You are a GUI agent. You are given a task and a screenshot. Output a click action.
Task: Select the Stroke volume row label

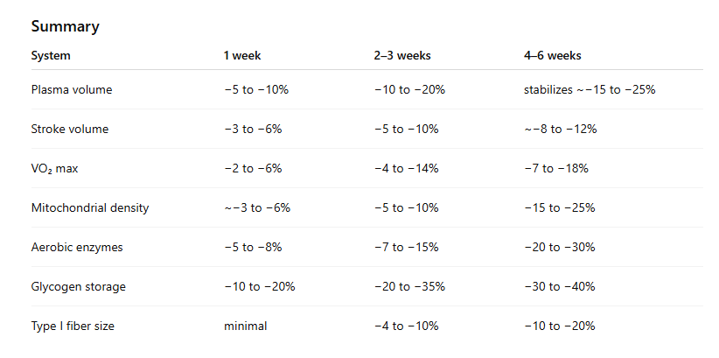point(70,129)
